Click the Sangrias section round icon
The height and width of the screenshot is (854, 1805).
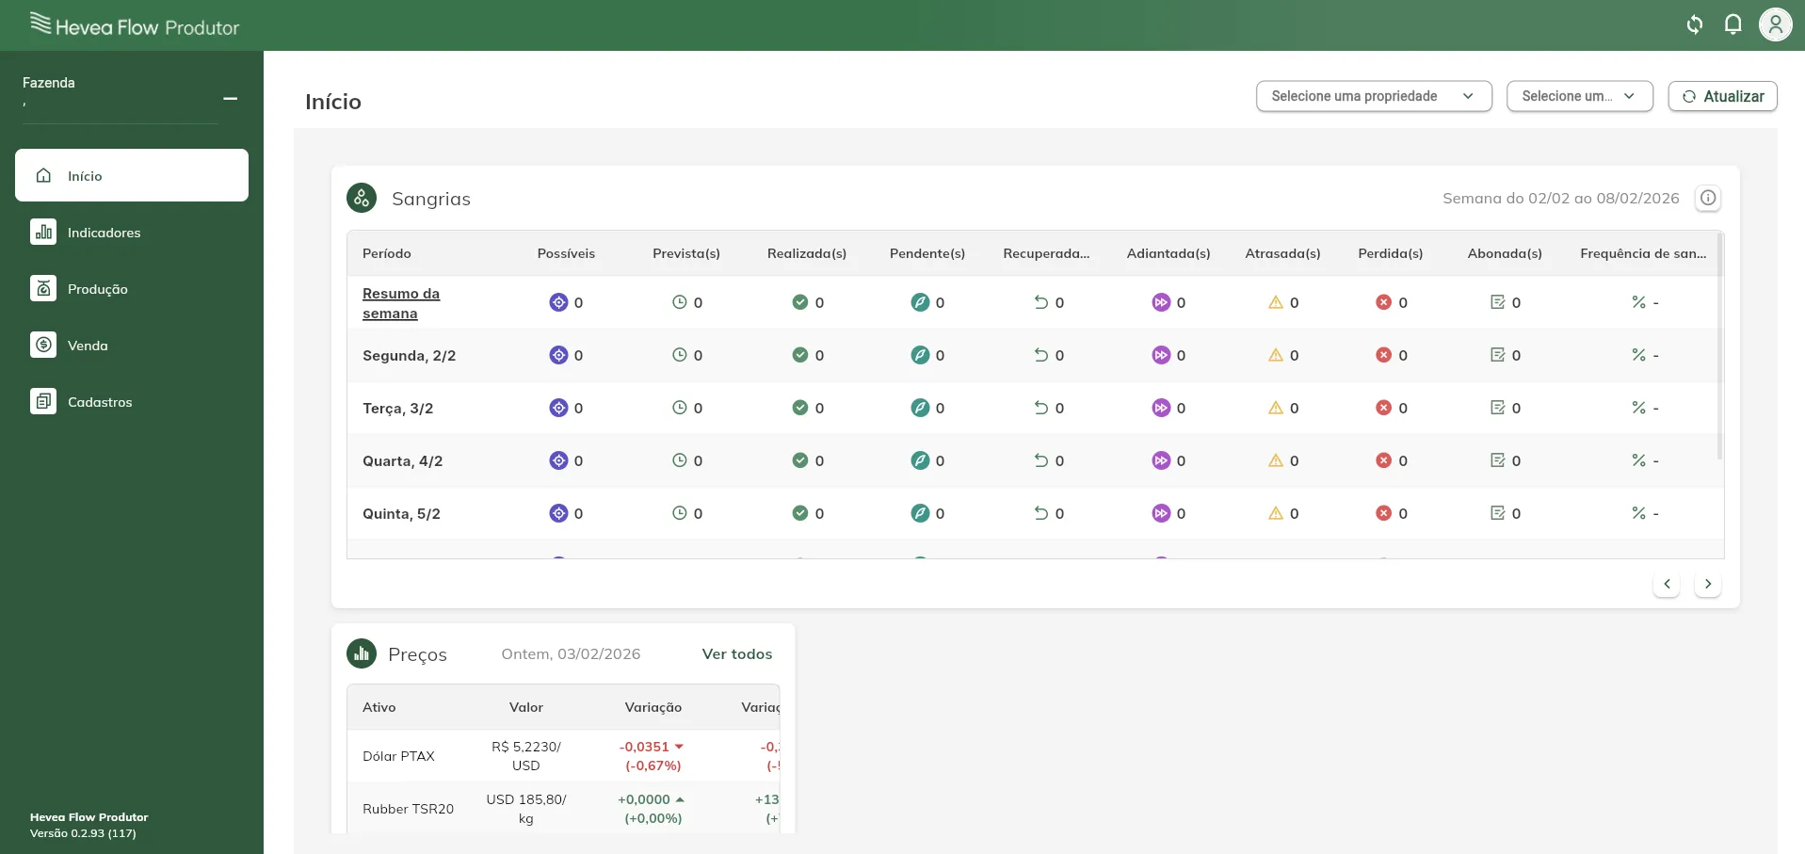coord(362,198)
